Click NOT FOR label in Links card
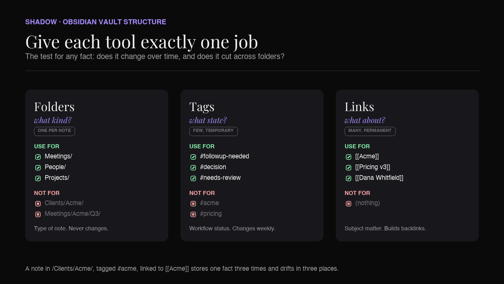 pyautogui.click(x=358, y=193)
